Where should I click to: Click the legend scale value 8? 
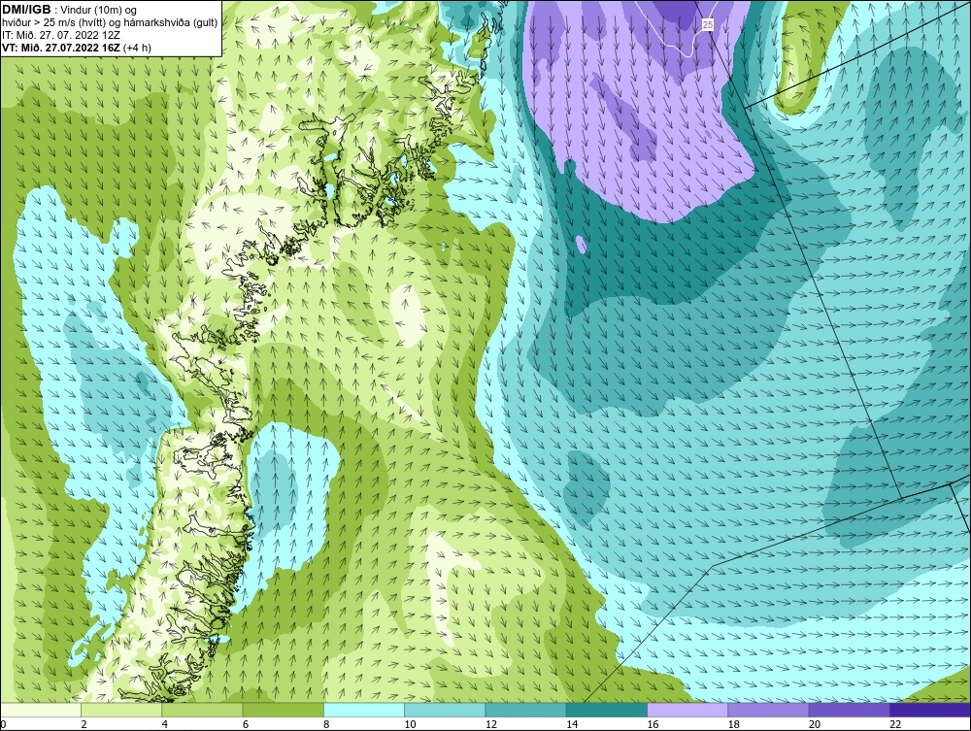[x=326, y=725]
